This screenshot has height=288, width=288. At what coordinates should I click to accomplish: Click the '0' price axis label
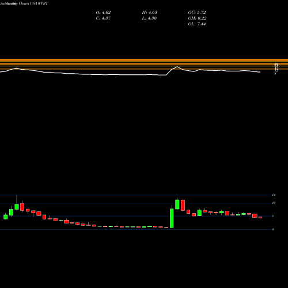point(273,229)
